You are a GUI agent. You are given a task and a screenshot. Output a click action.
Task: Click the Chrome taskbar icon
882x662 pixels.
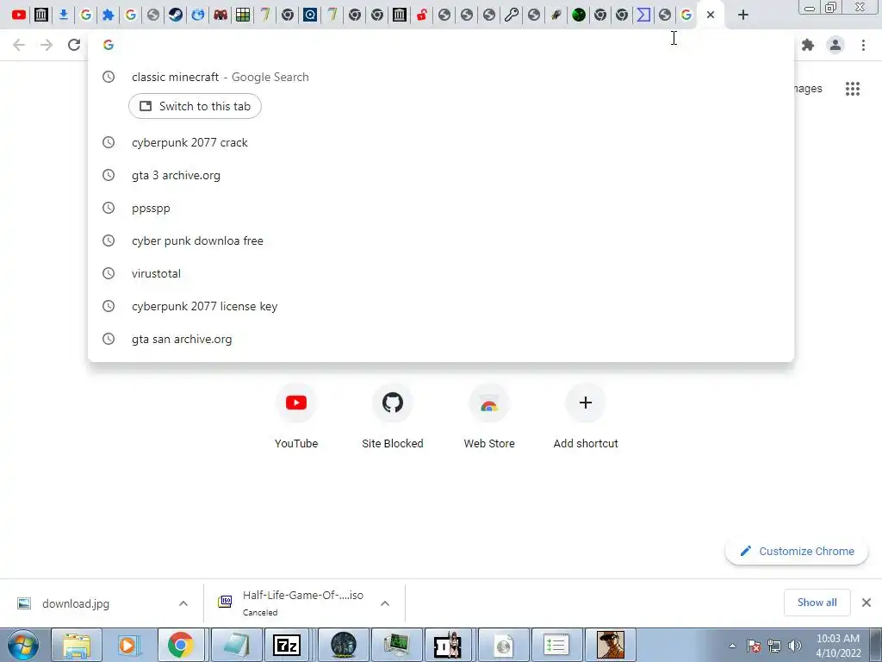pos(181,645)
